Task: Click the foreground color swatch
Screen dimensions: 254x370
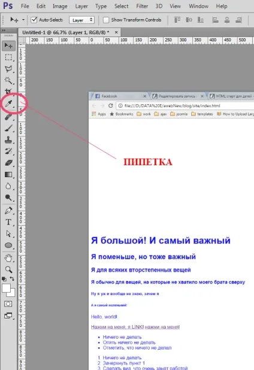Action: (6, 288)
